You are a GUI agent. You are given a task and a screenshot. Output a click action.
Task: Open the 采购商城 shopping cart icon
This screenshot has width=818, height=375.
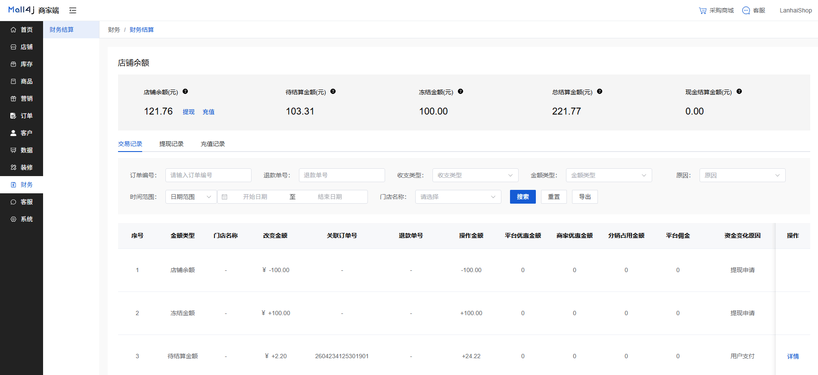coord(703,10)
